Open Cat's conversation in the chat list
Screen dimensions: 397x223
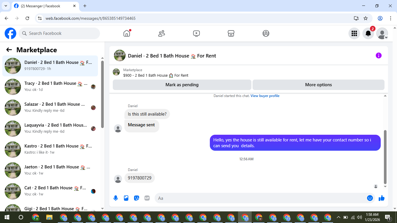50,191
